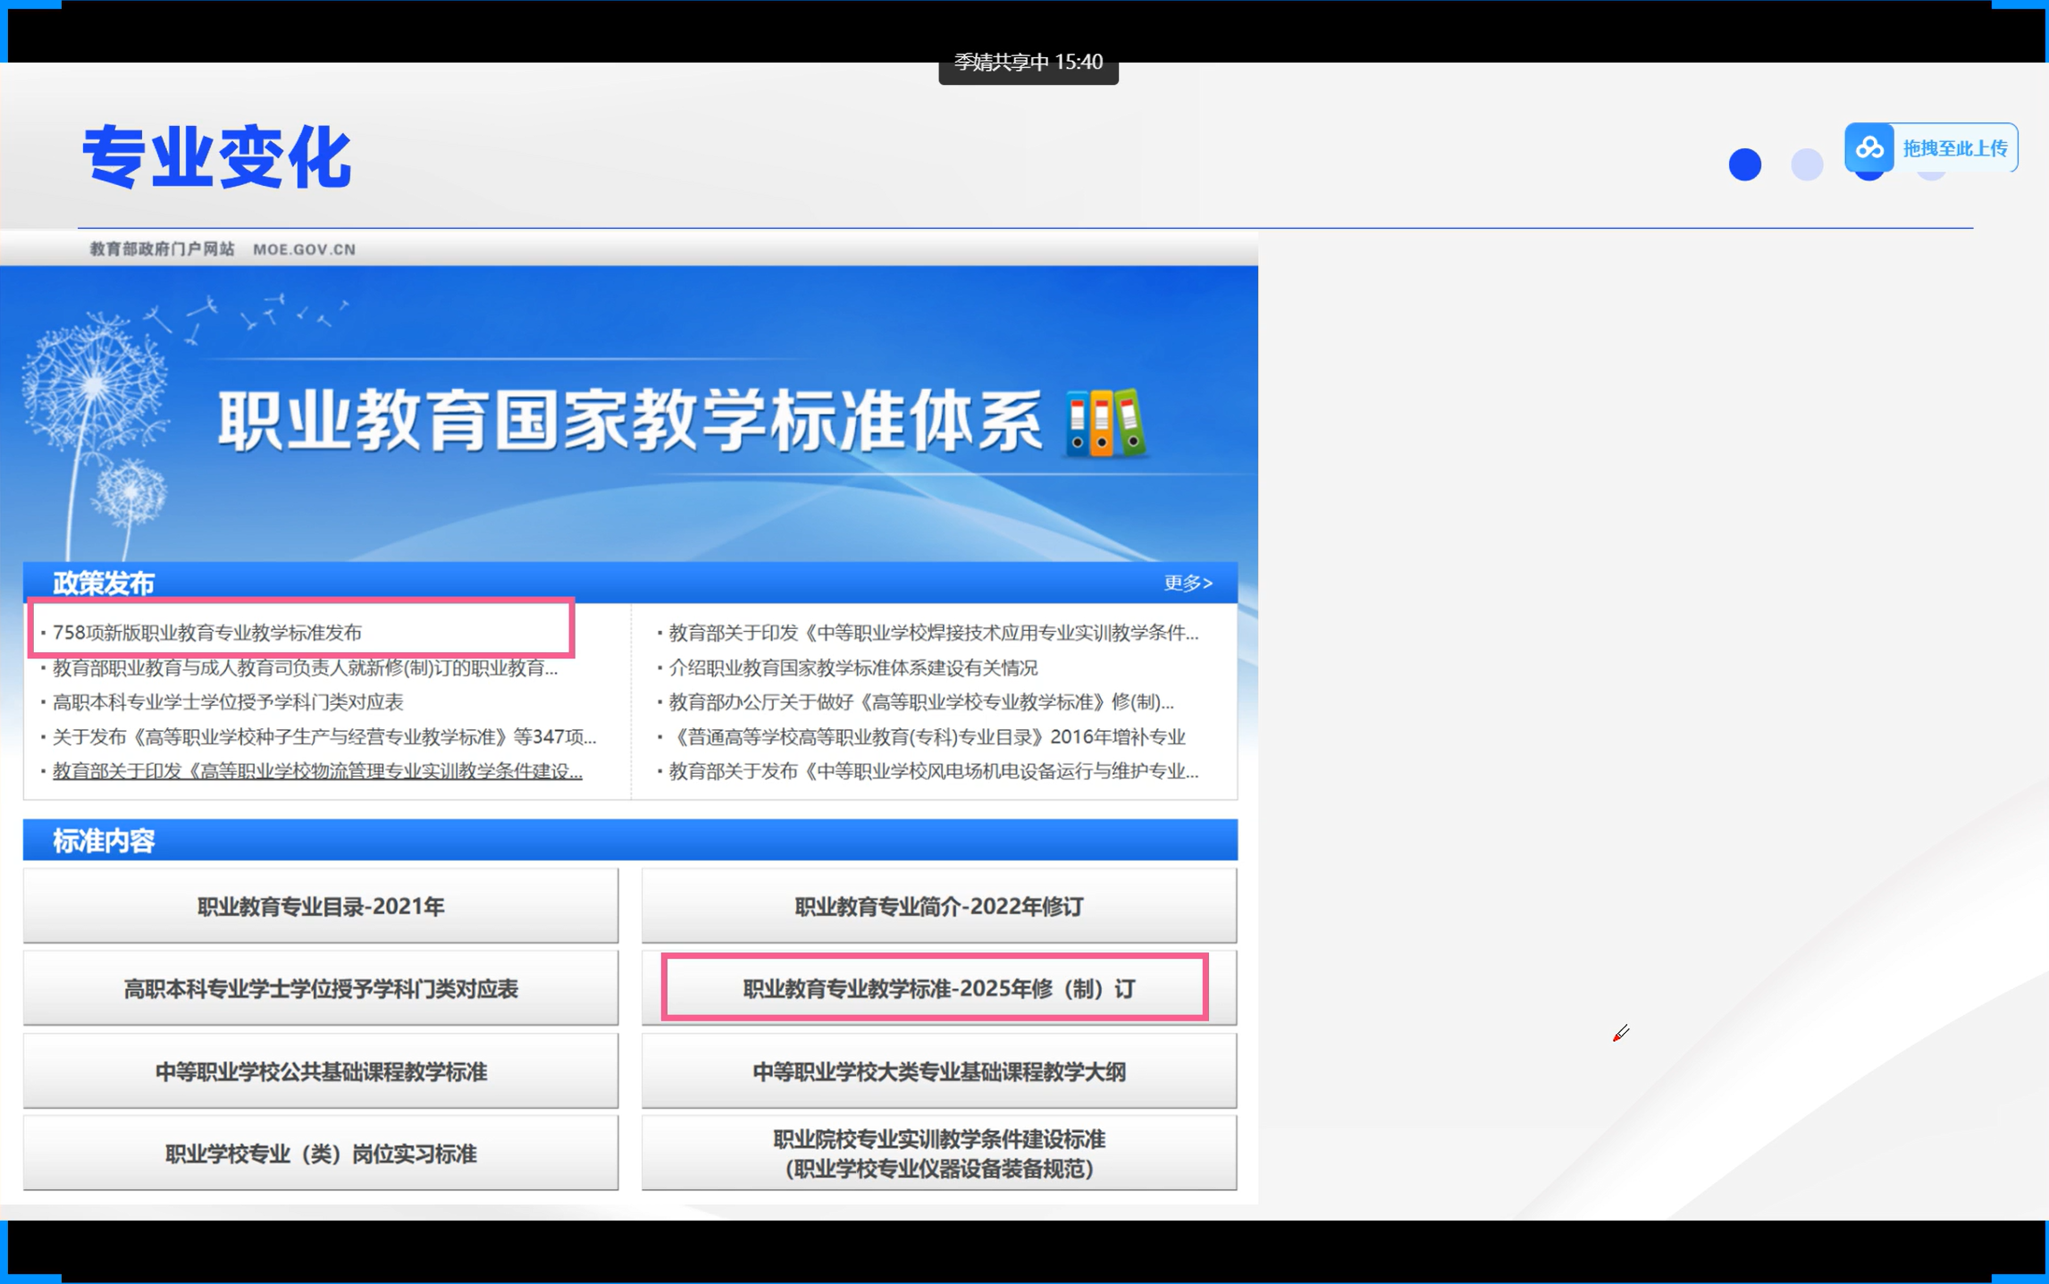Open 关于发布《高等职业学校种子生产与经营专业教学标准》等347项 link

(x=324, y=737)
